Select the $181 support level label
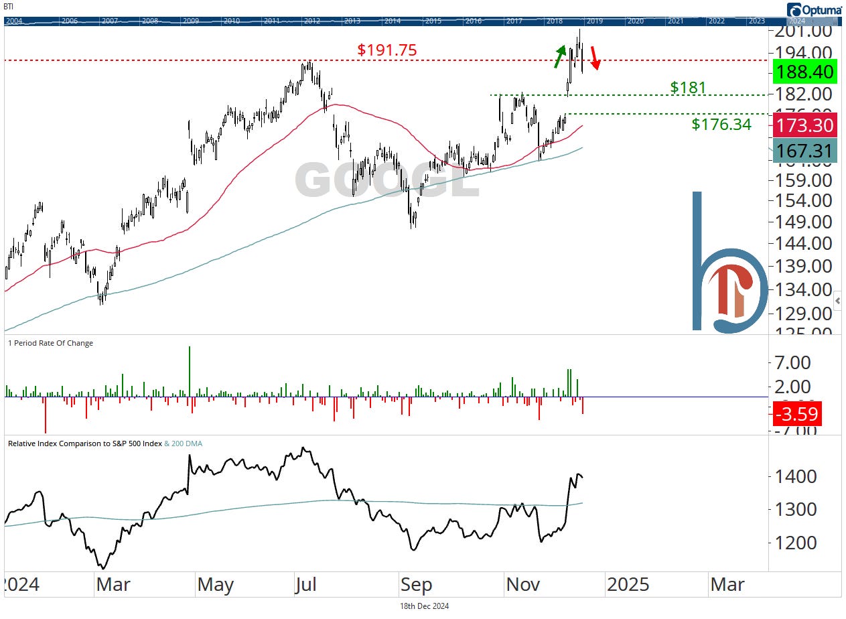This screenshot has height=619, width=846. [x=688, y=87]
